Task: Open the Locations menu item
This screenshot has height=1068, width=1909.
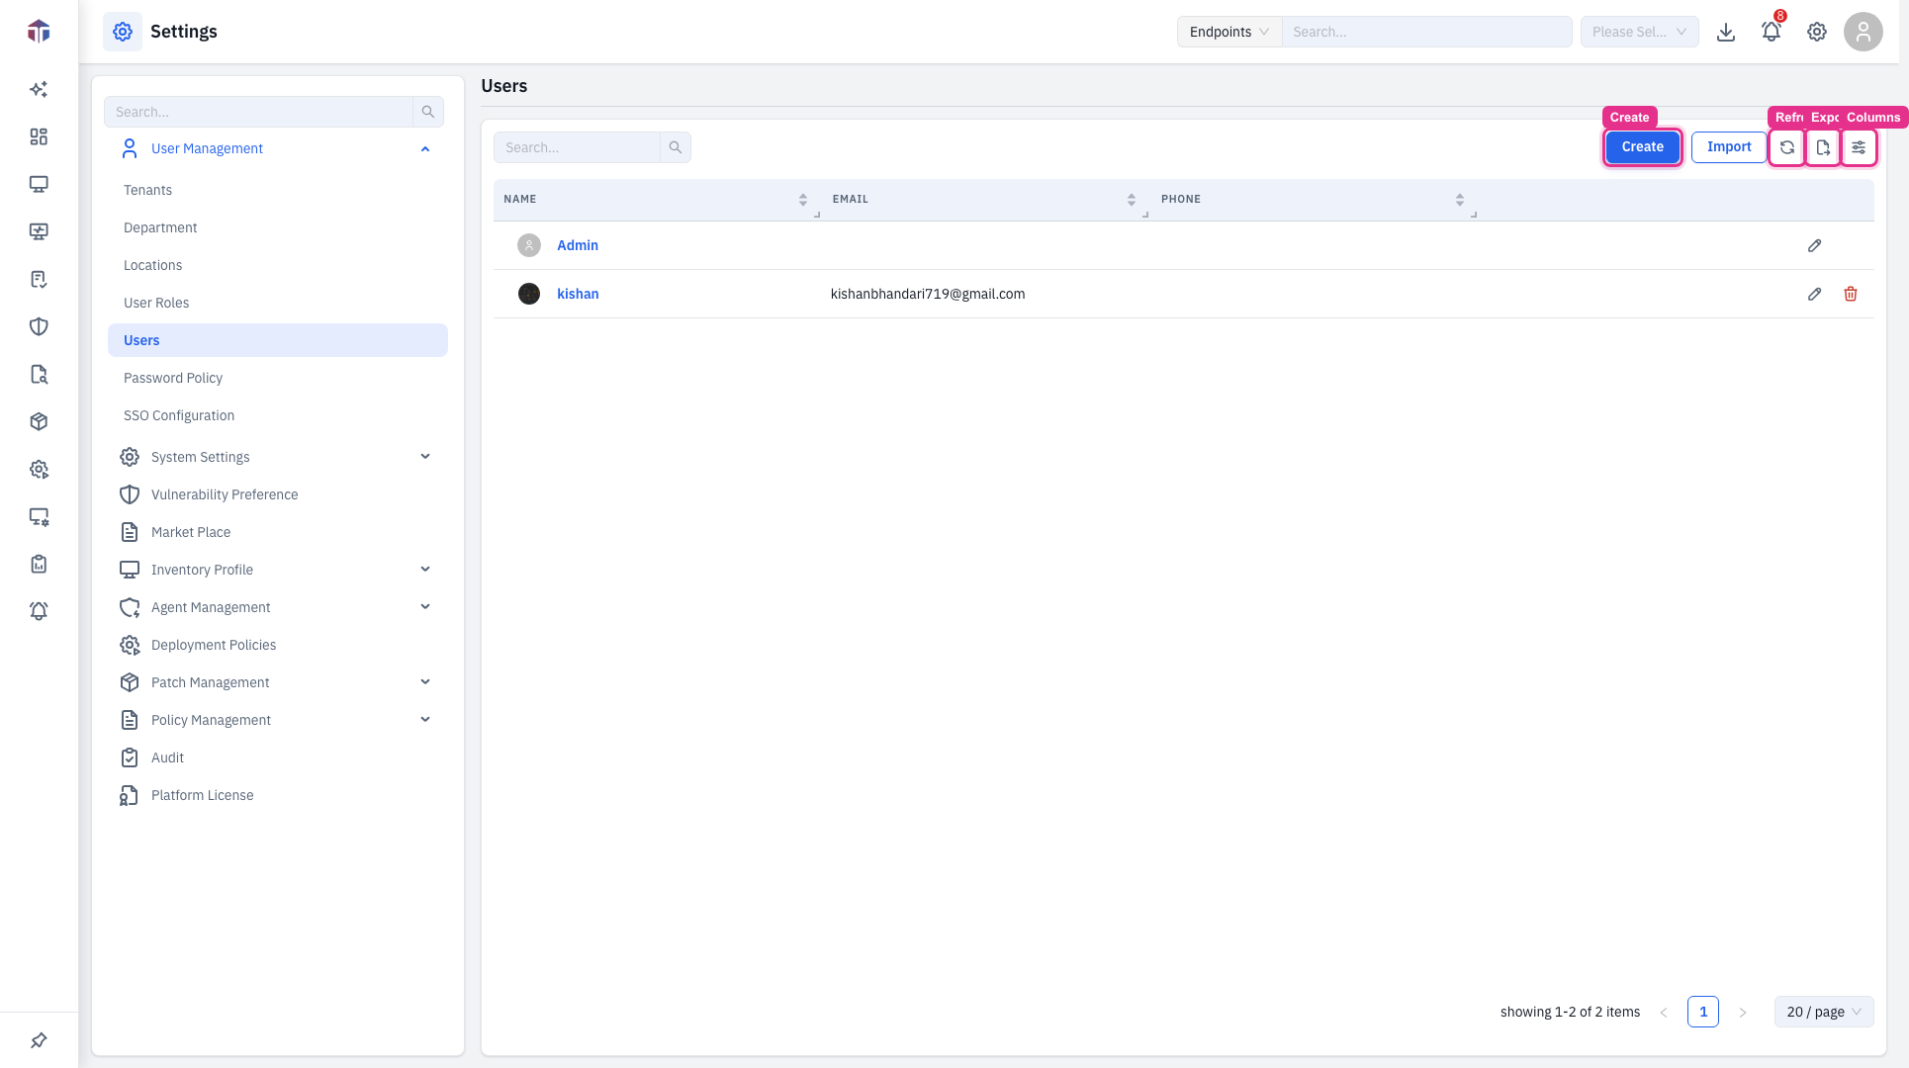Action: point(152,265)
